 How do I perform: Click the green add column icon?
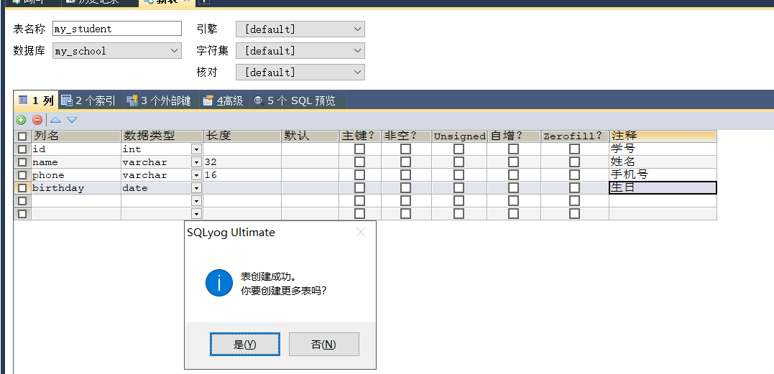[21, 120]
